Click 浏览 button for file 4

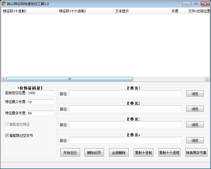(195, 140)
